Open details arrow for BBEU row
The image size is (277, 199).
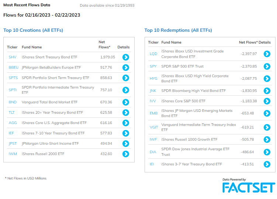tap(126, 68)
